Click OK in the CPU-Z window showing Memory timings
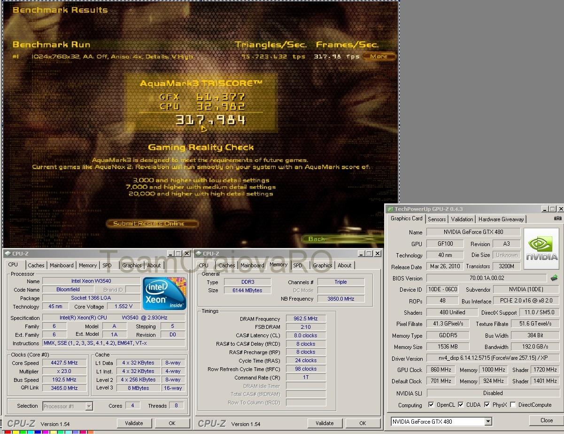The height and width of the screenshot is (434, 564). coord(363,423)
